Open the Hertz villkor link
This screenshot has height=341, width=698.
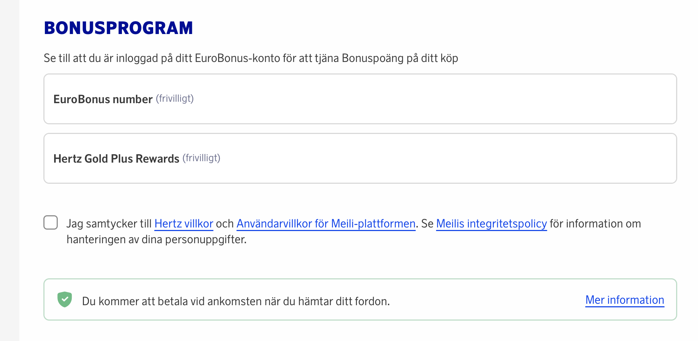(x=183, y=224)
